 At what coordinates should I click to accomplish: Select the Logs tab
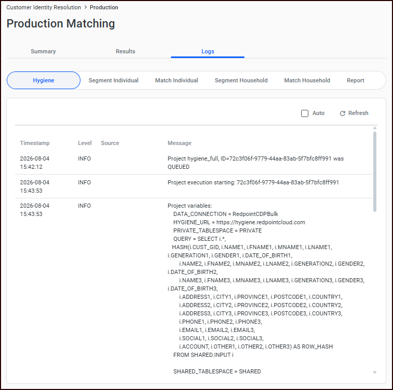pyautogui.click(x=208, y=51)
